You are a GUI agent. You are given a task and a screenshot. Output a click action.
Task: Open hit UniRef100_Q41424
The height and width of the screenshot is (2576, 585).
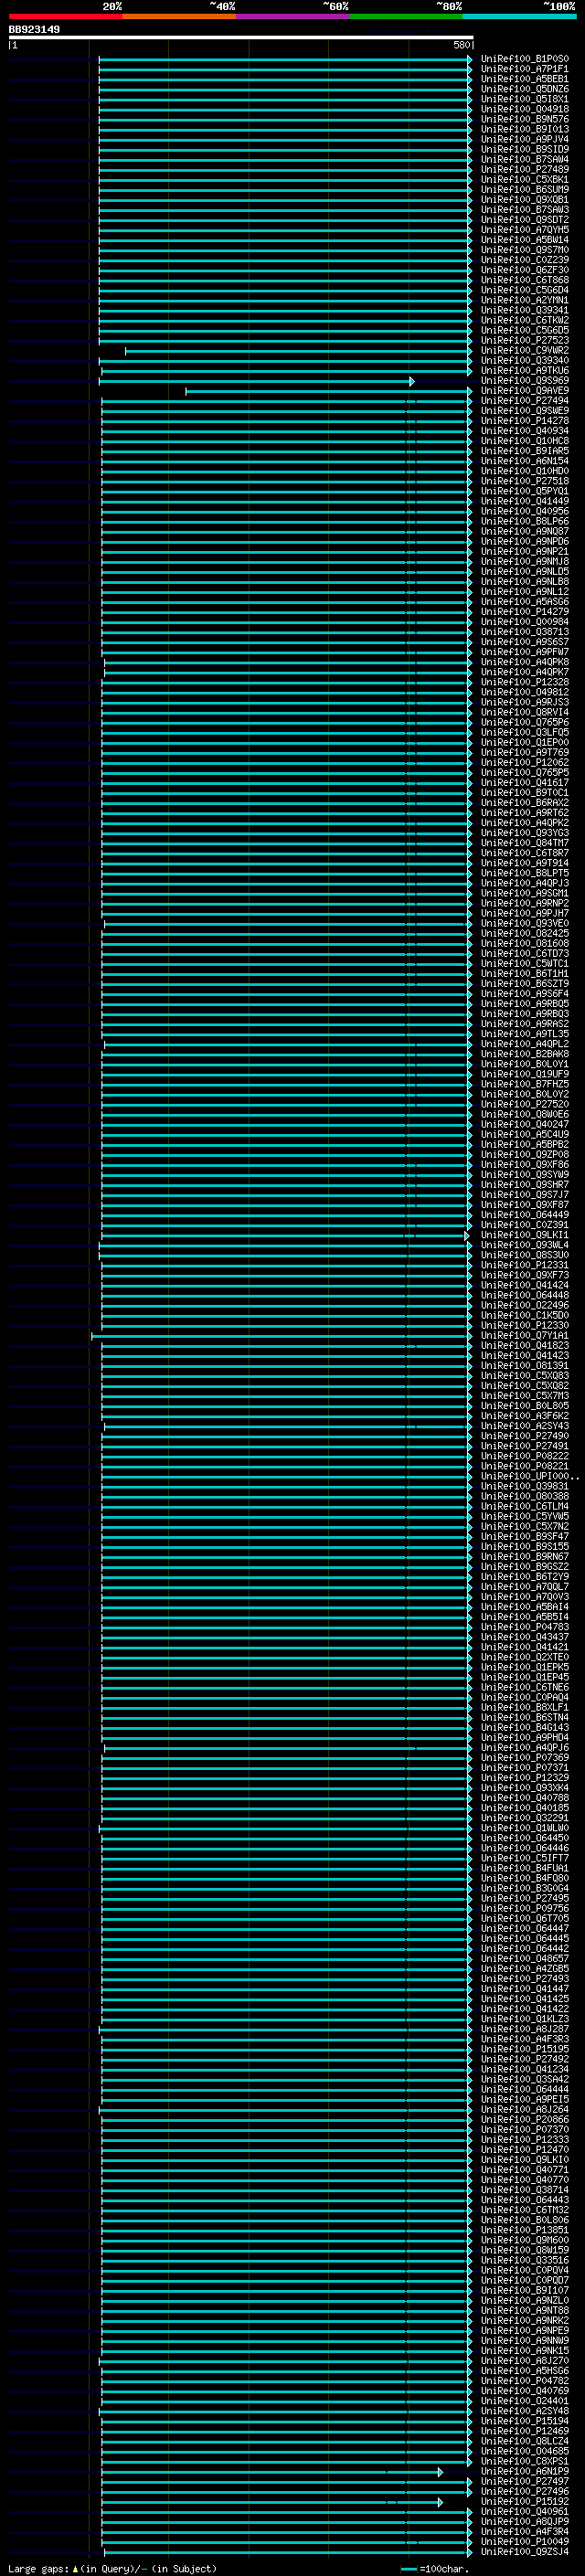(x=524, y=1285)
